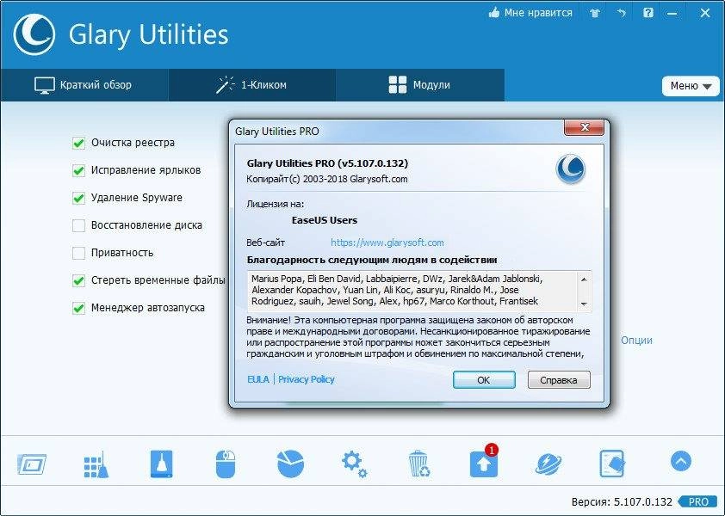Click credits list scroll-up arrow
Screen dimensions: 725x516
click(584, 279)
